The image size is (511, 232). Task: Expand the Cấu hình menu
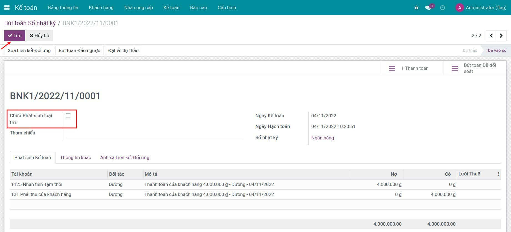(x=226, y=7)
